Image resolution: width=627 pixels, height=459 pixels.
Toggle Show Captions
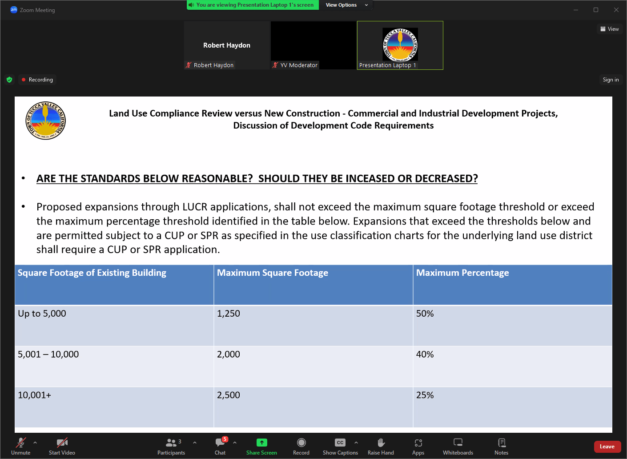[x=340, y=446]
